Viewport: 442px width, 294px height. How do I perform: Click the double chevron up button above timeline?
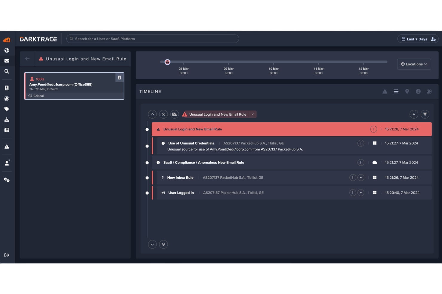point(163,114)
